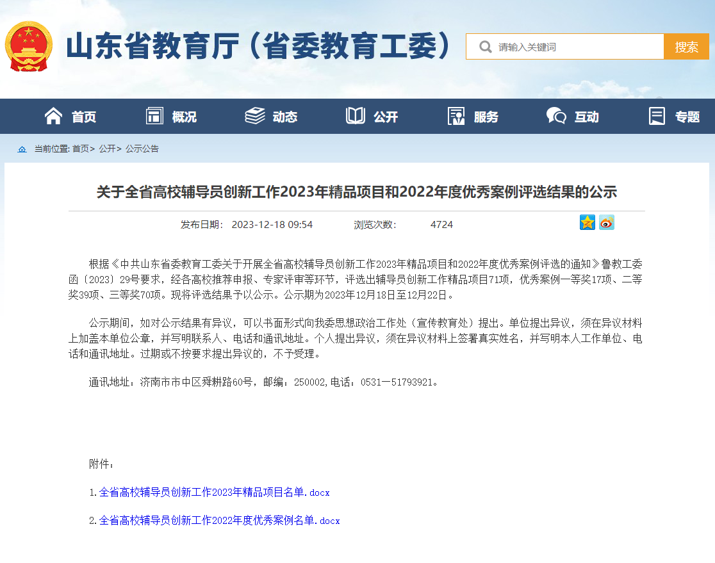The image size is (715, 563).
Task: Click the 概况 window icon in navigation
Action: 154,116
